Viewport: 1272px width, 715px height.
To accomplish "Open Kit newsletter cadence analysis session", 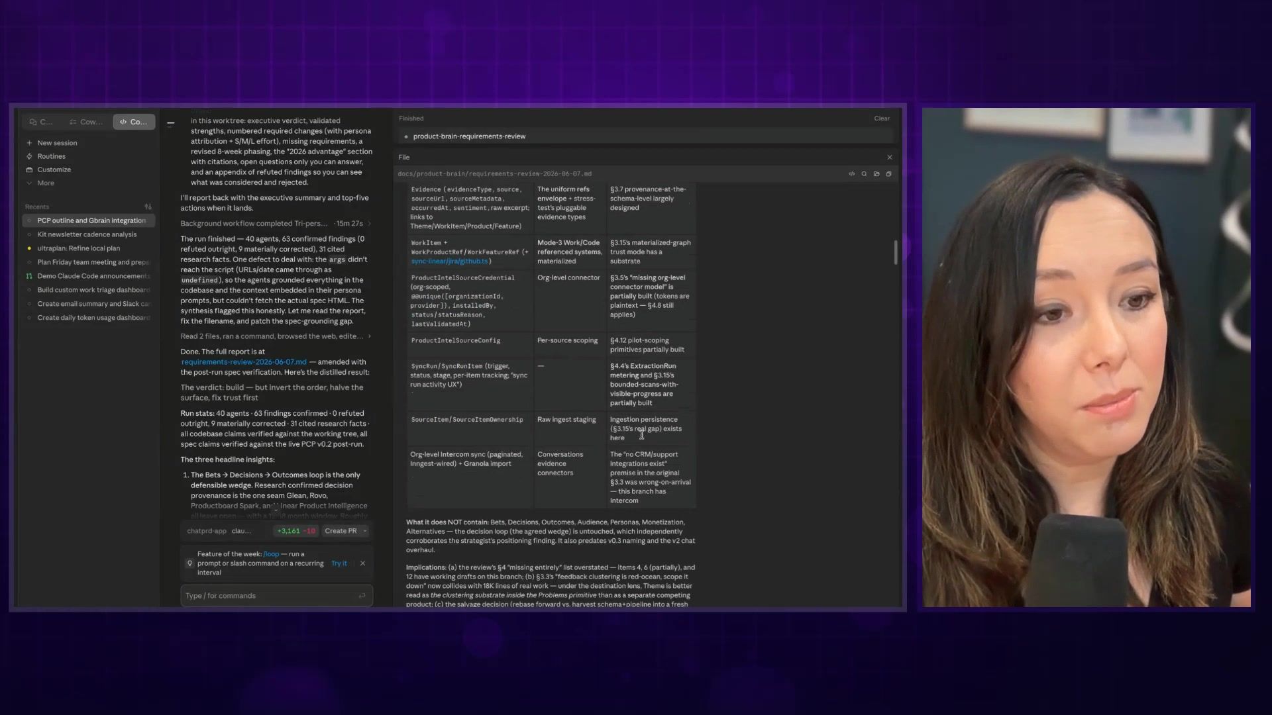I will coord(89,234).
